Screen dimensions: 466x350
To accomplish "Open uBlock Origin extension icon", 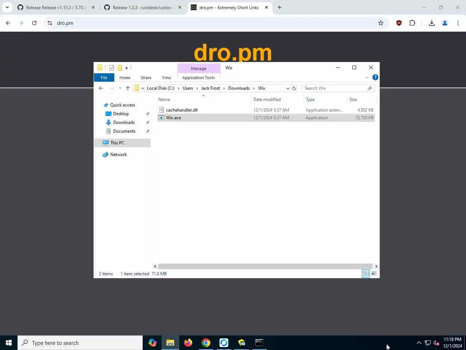I will 399,23.
